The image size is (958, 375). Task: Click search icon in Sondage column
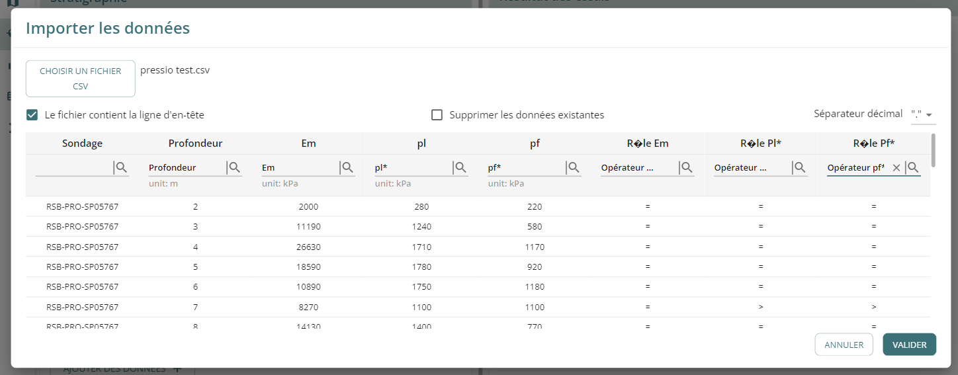122,168
